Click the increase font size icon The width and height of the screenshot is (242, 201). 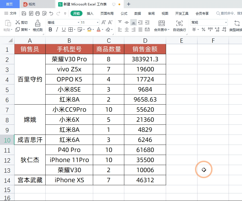point(103,22)
